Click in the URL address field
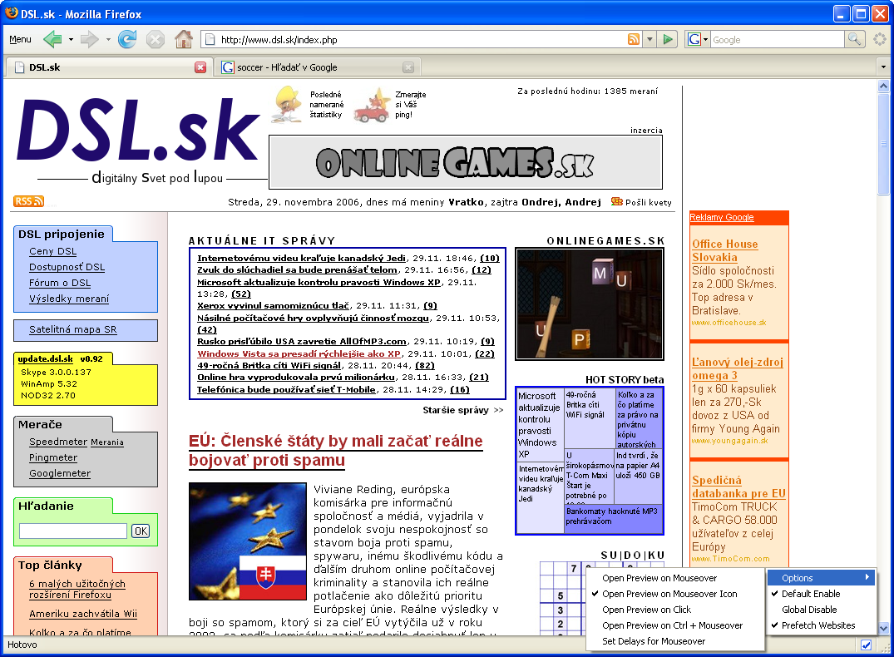 [x=422, y=39]
